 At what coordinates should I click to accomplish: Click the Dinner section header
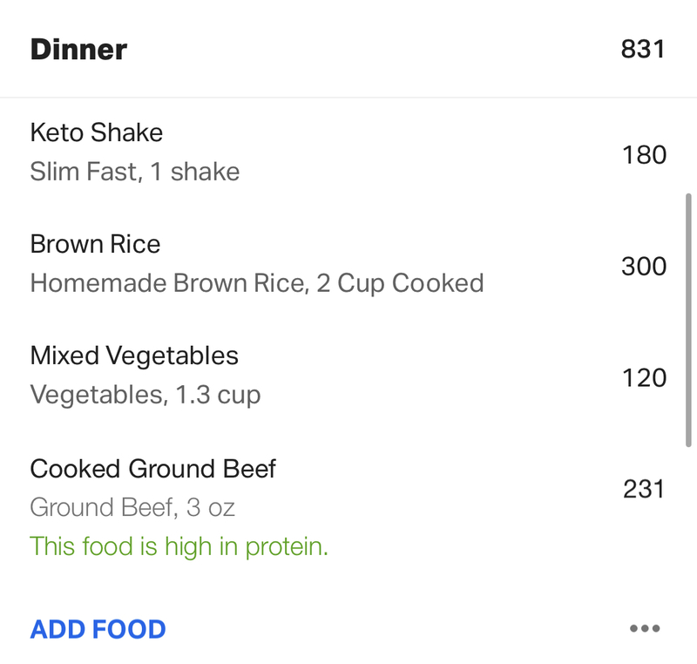point(348,49)
